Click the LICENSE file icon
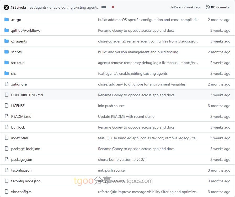Viewport: 235px width, 197px height. (x=7, y=106)
